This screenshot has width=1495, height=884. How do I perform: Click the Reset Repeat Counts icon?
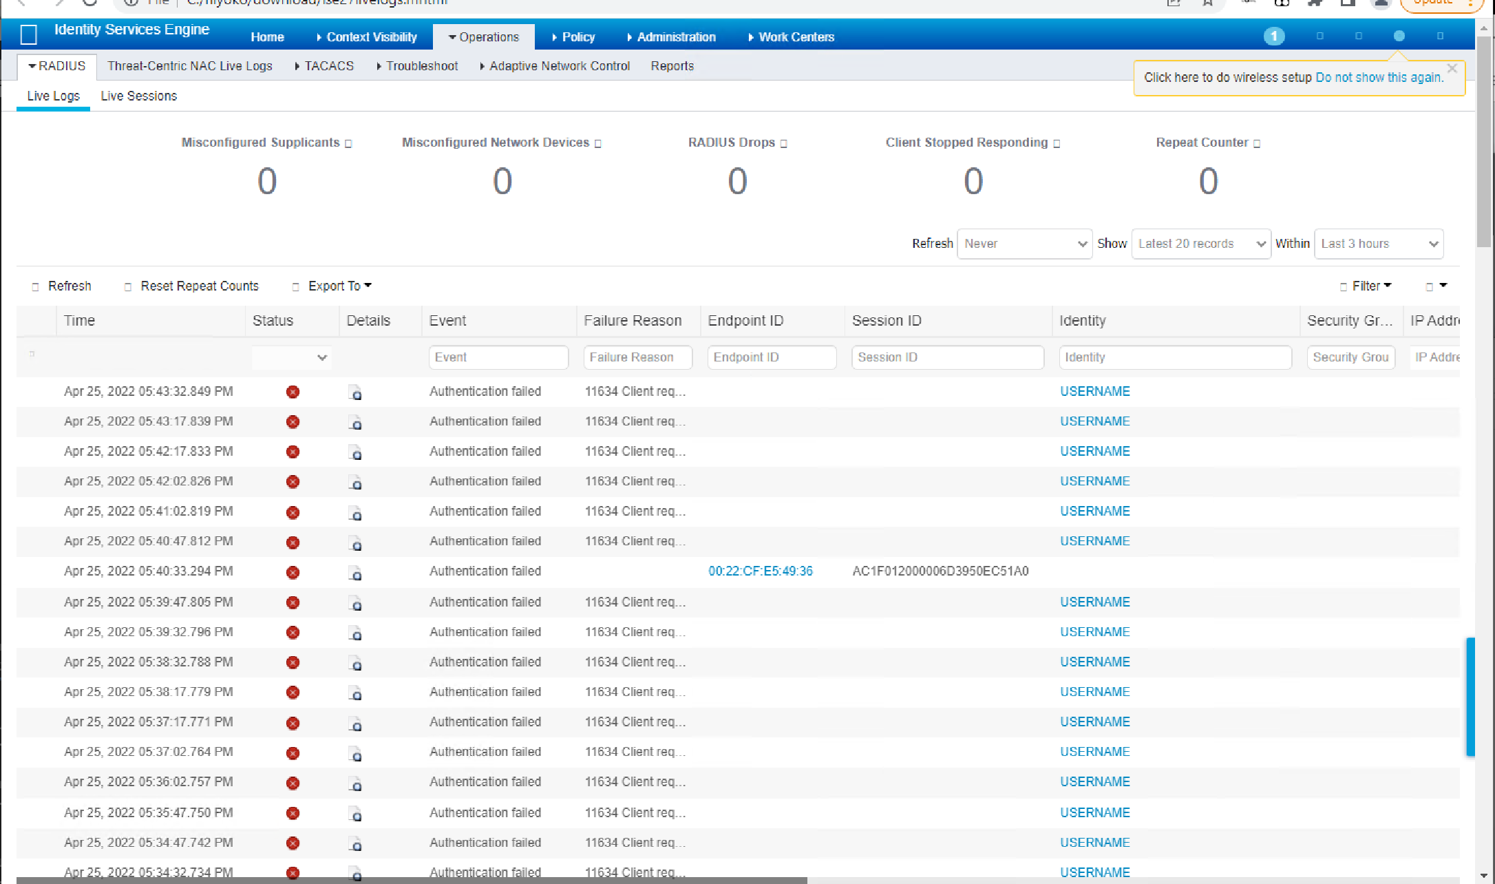pyautogui.click(x=128, y=286)
